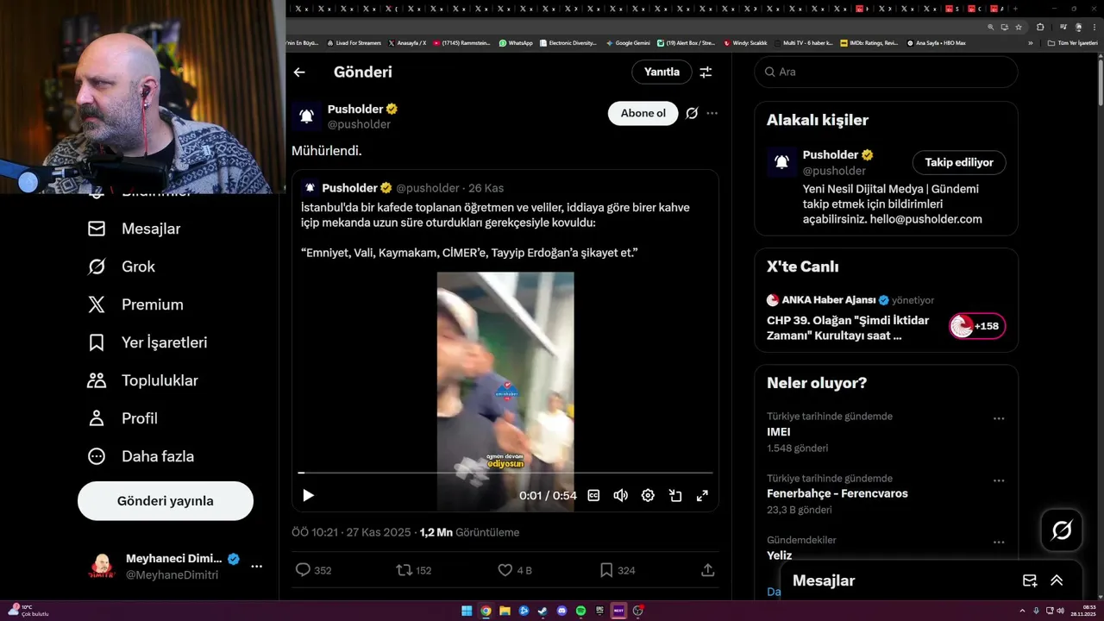Open Steam from the taskbar

543,611
